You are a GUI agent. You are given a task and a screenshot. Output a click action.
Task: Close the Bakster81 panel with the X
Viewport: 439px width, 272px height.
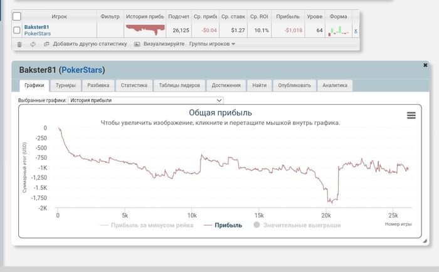[425, 65]
